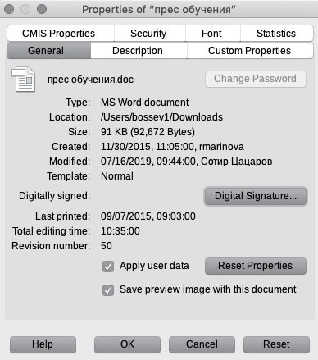Screen dimensions: 318x360
Task: Uncheck Apply user data checkbox
Action: [108, 267]
